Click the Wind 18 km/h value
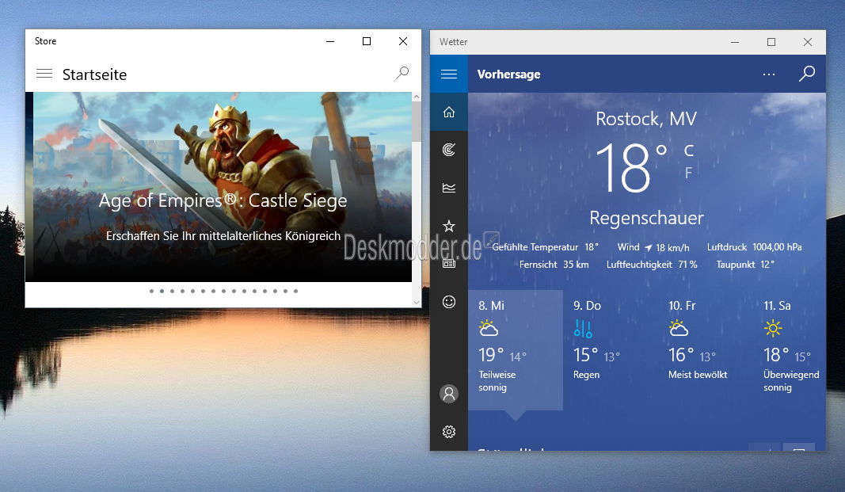The width and height of the screenshot is (845, 492). click(653, 247)
